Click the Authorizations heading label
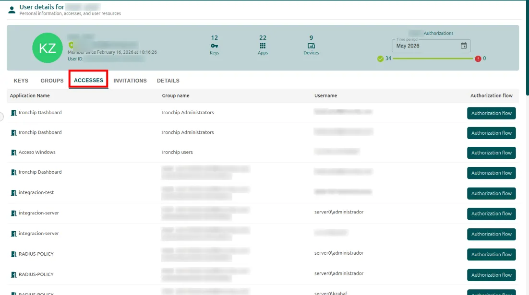The width and height of the screenshot is (529, 295). (438, 34)
